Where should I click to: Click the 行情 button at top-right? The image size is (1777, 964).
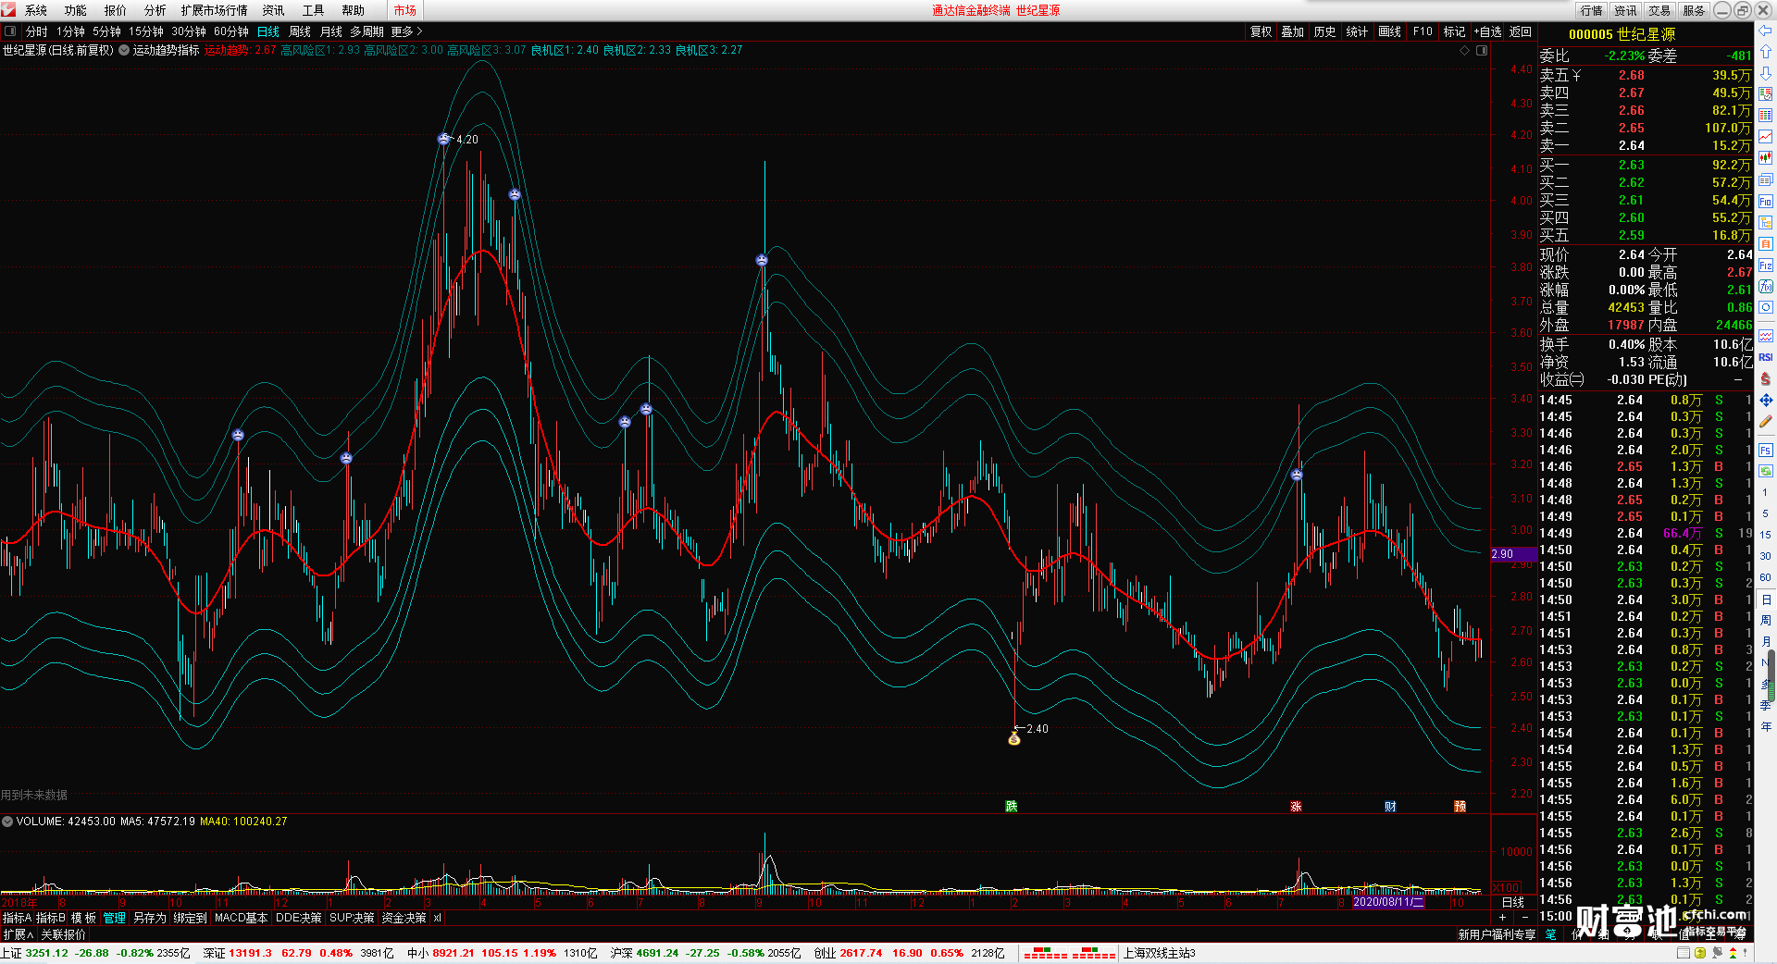point(1592,10)
